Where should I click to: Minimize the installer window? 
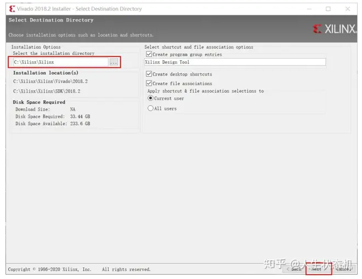[309, 9]
